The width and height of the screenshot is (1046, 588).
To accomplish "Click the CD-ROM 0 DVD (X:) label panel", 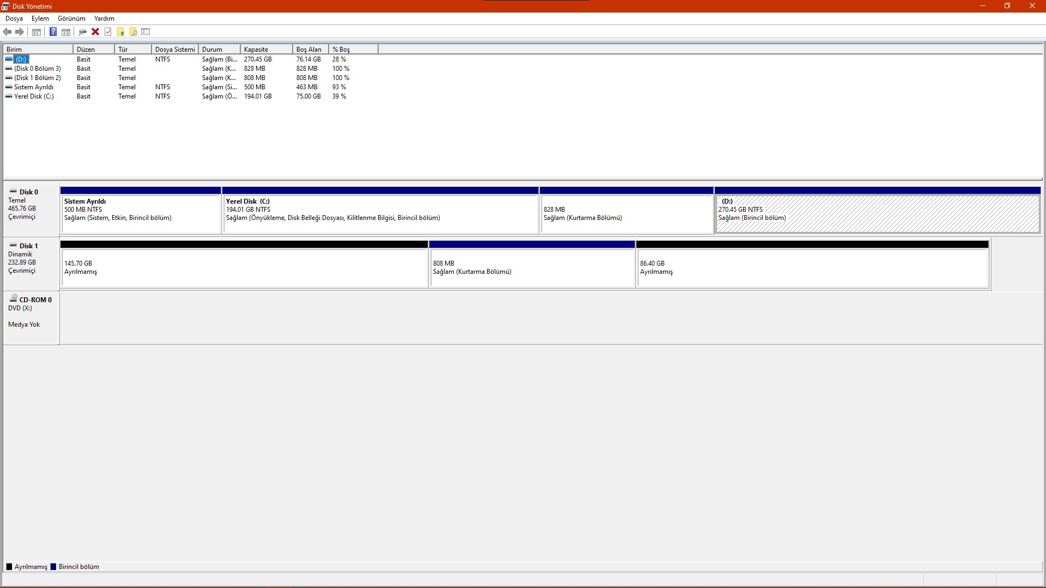I will pyautogui.click(x=31, y=317).
